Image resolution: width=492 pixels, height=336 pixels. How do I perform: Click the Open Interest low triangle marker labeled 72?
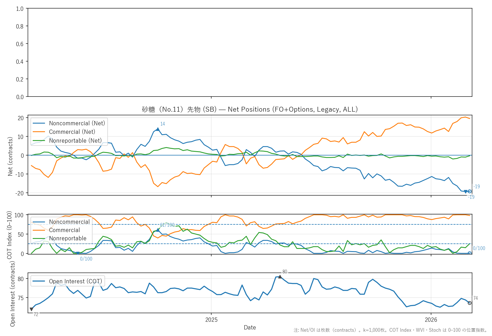pyautogui.click(x=31, y=309)
